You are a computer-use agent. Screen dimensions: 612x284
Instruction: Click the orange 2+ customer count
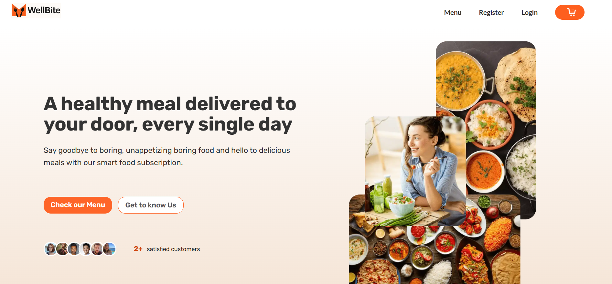[x=138, y=249]
